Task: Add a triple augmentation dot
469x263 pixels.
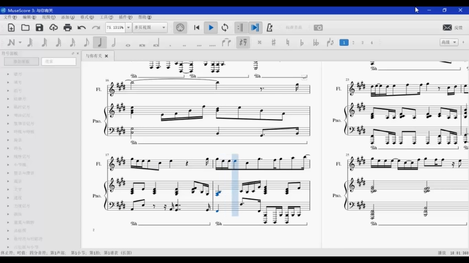Action: [199, 45]
